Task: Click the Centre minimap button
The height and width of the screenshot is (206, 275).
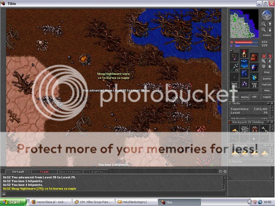Action: click(x=267, y=35)
